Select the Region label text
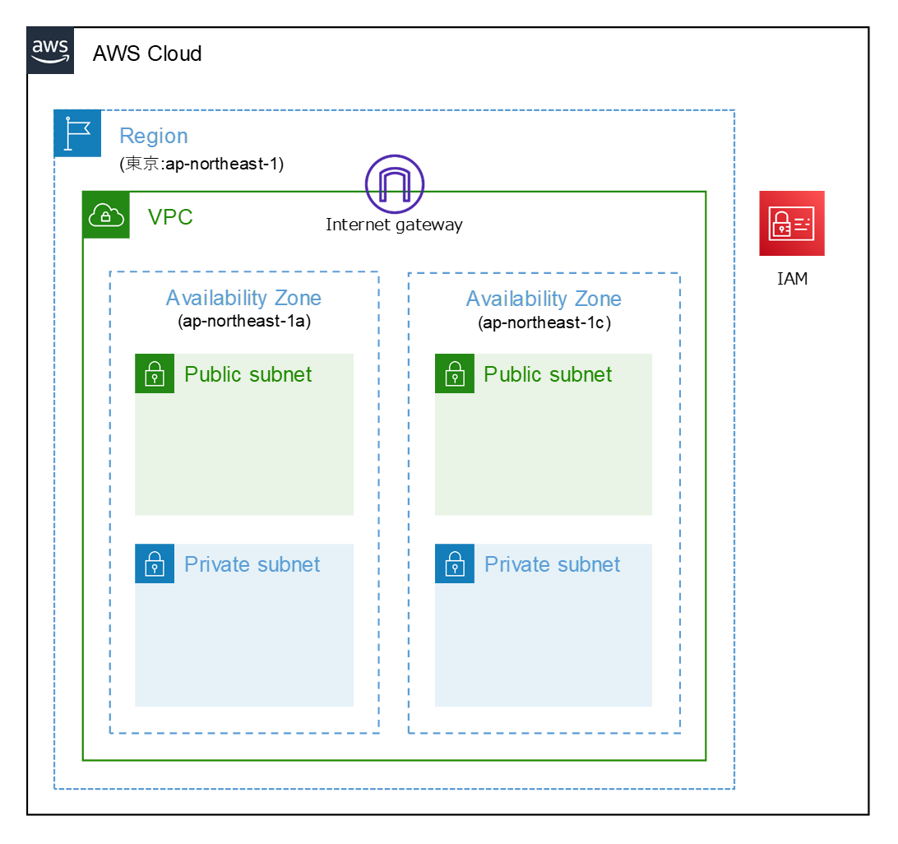The height and width of the screenshot is (844, 898). (154, 136)
